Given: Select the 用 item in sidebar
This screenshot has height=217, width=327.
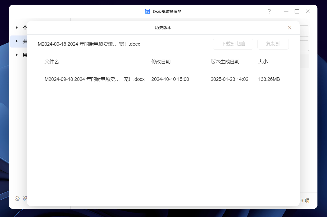Looking at the screenshot, I should click(25, 55).
